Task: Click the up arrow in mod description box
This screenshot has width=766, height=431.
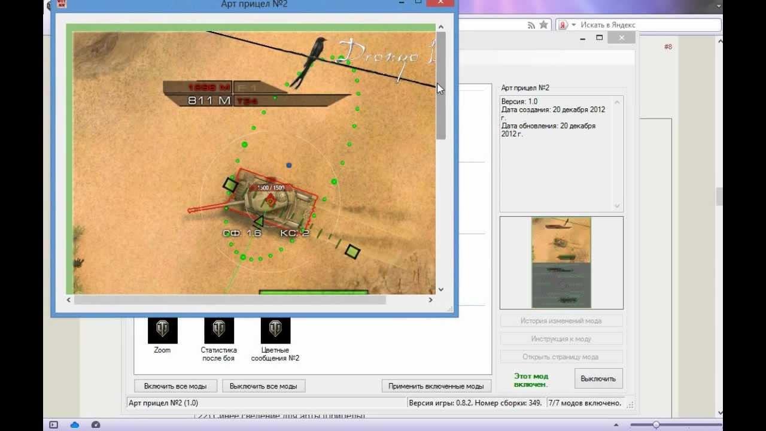Action: [617, 102]
